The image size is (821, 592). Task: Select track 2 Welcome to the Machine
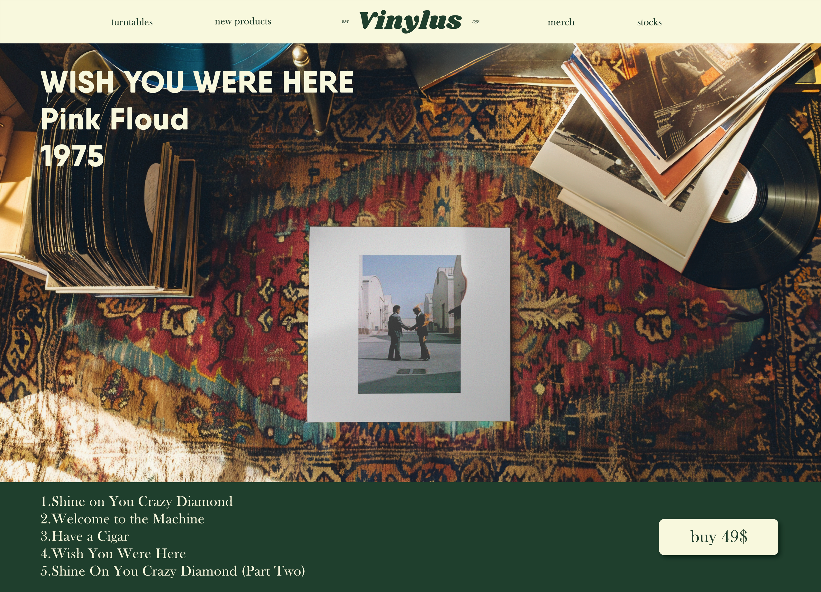coord(122,519)
